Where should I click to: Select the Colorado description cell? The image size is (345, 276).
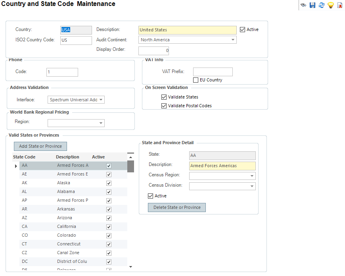(67, 235)
